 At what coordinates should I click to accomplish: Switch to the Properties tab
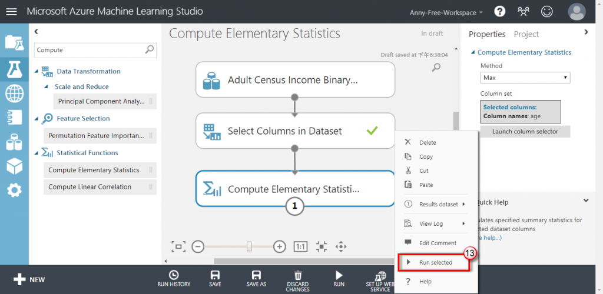point(487,34)
